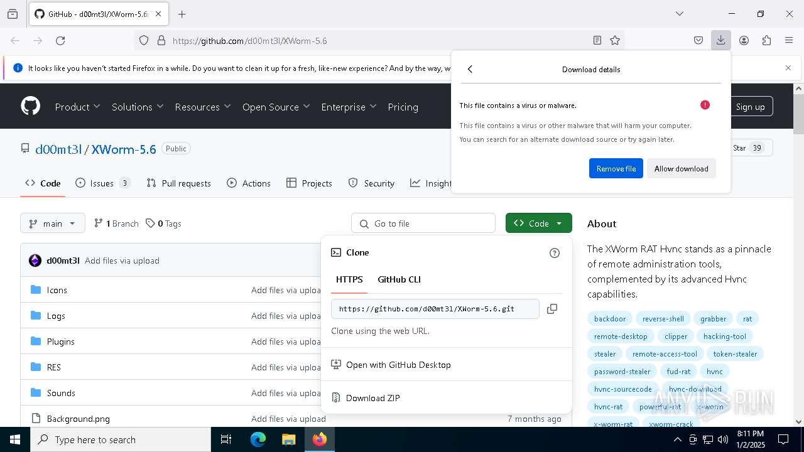The height and width of the screenshot is (452, 804).
Task: Toggle the green Code dropdown button
Action: 538,223
